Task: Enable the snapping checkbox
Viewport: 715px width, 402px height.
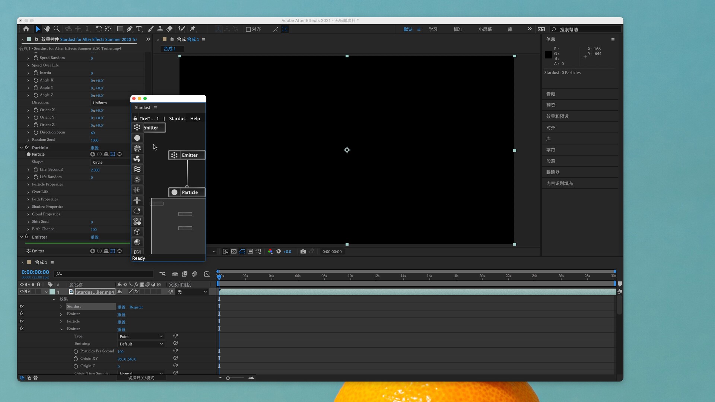Action: (248, 29)
